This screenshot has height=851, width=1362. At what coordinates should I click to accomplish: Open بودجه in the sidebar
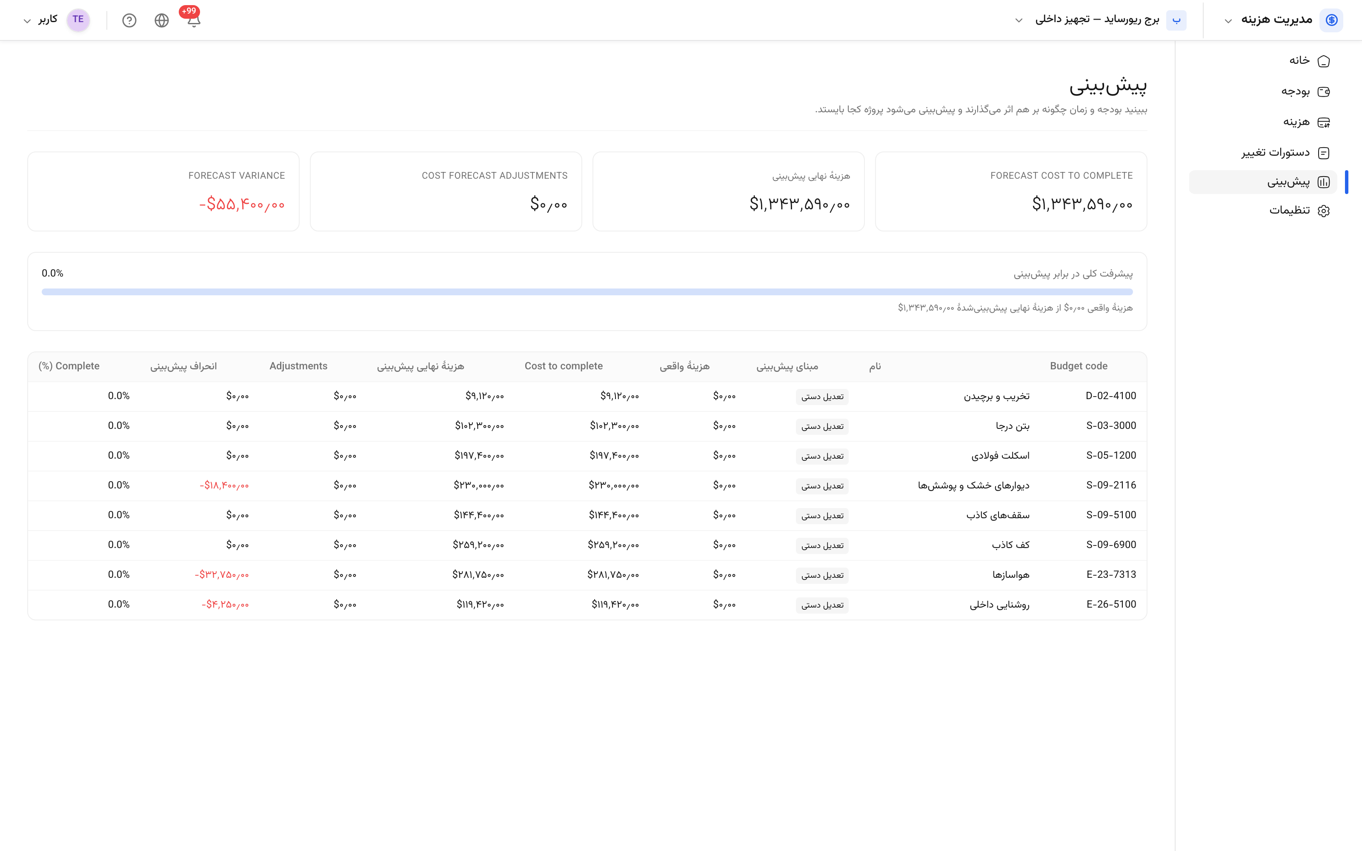click(1263, 92)
